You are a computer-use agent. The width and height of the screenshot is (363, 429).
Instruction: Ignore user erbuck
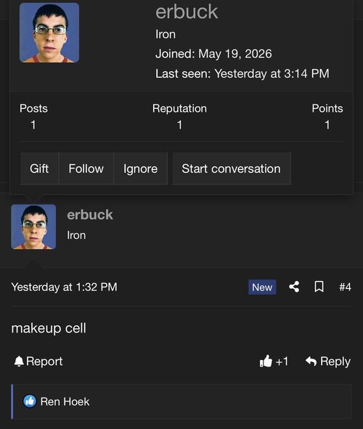[140, 168]
